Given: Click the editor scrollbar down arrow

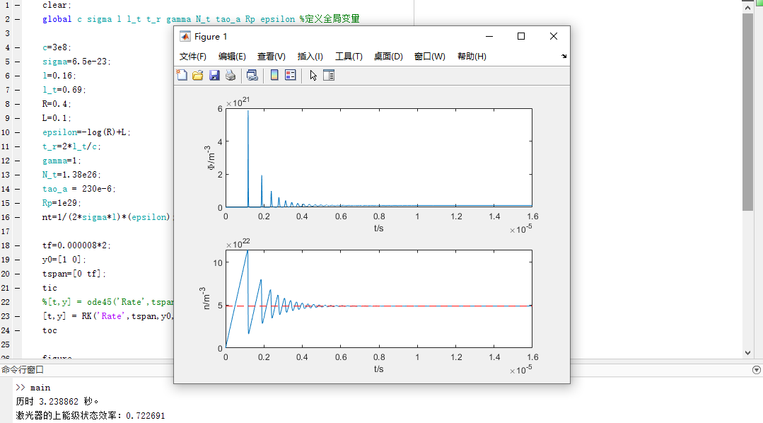Looking at the screenshot, I should [x=748, y=353].
